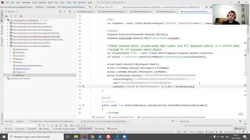Open the Dynamic Program Analysis tool window
The width and height of the screenshot is (250, 140).
[64, 129]
